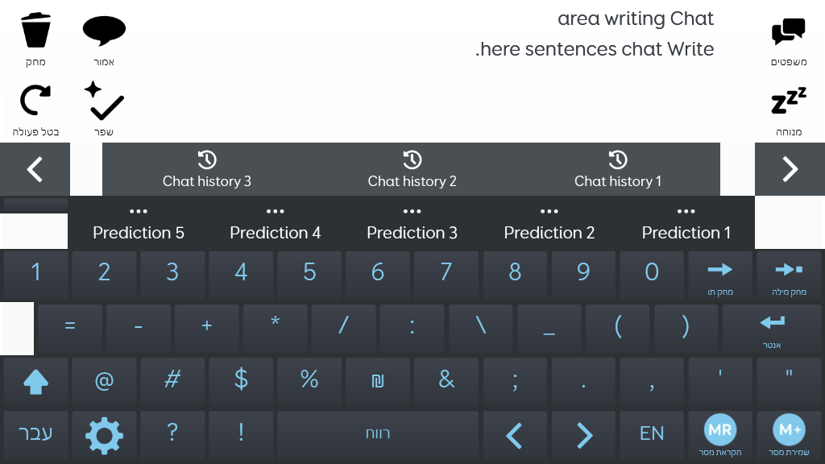Screen dimensions: 825x464
Task: Open the sentences chat bubbles icon
Action: pyautogui.click(x=788, y=32)
